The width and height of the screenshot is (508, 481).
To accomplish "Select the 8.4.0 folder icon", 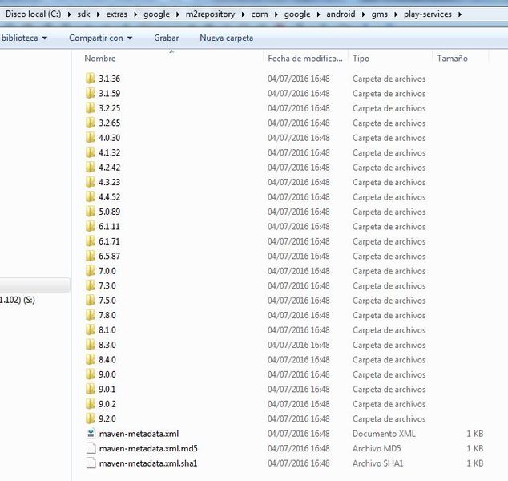I will click(91, 359).
